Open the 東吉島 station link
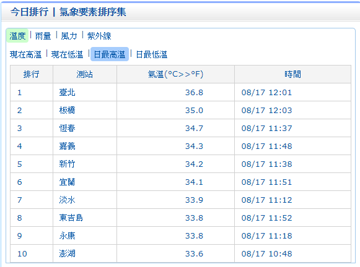This screenshot has height=267, width=360. (71, 218)
